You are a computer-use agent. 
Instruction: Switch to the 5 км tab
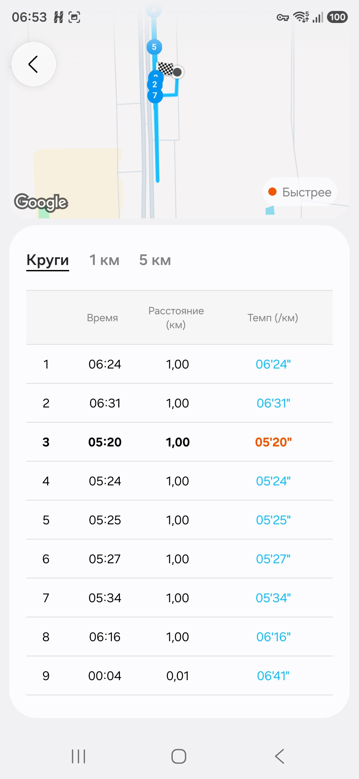point(155,260)
